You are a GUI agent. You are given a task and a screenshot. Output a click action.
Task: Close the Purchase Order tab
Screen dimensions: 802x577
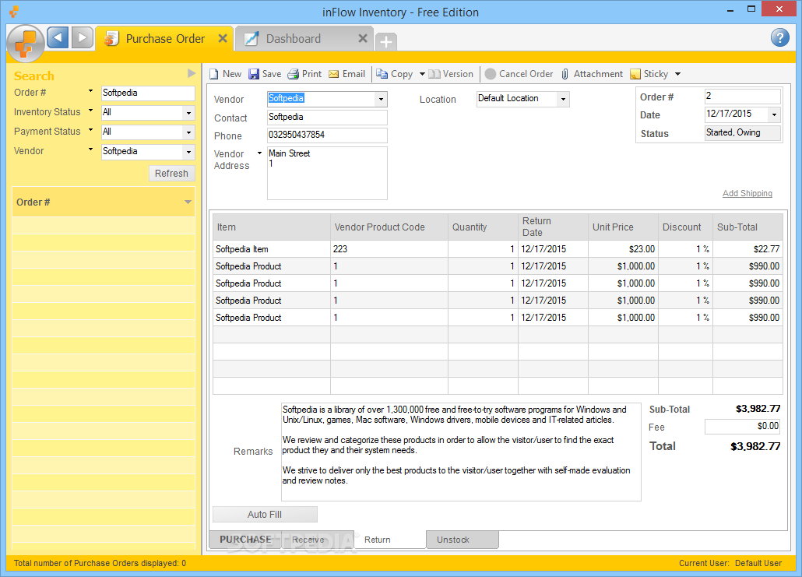223,38
